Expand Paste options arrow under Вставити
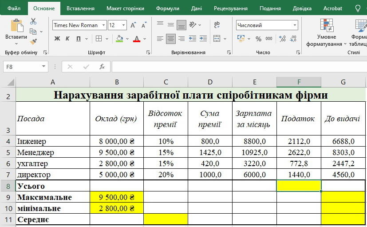367x227 pixels. coord(16,44)
